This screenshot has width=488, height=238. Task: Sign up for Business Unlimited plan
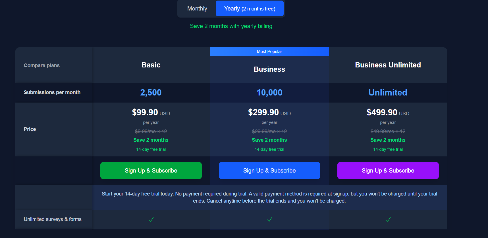388,171
